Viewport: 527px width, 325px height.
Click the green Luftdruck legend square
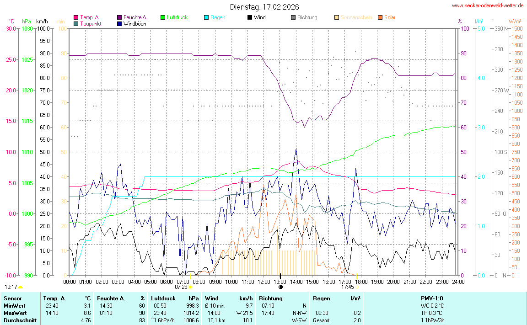pyautogui.click(x=163, y=17)
